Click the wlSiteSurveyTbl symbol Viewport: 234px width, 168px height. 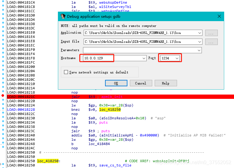click(115, 7)
